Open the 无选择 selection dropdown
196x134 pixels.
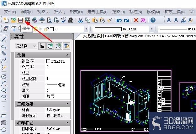(x=26, y=46)
